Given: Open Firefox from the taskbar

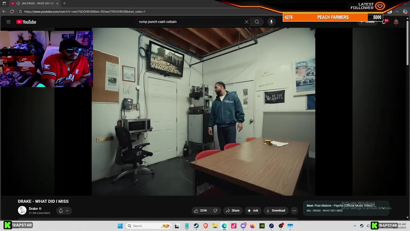Looking at the screenshot, I should pos(252,226).
